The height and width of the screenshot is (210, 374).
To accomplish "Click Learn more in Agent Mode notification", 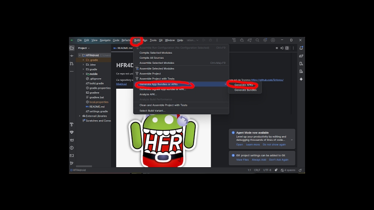I will click(x=253, y=145).
